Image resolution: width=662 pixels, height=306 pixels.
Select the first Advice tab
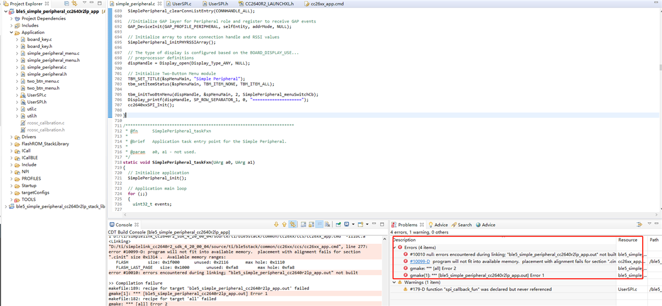tap(438, 225)
